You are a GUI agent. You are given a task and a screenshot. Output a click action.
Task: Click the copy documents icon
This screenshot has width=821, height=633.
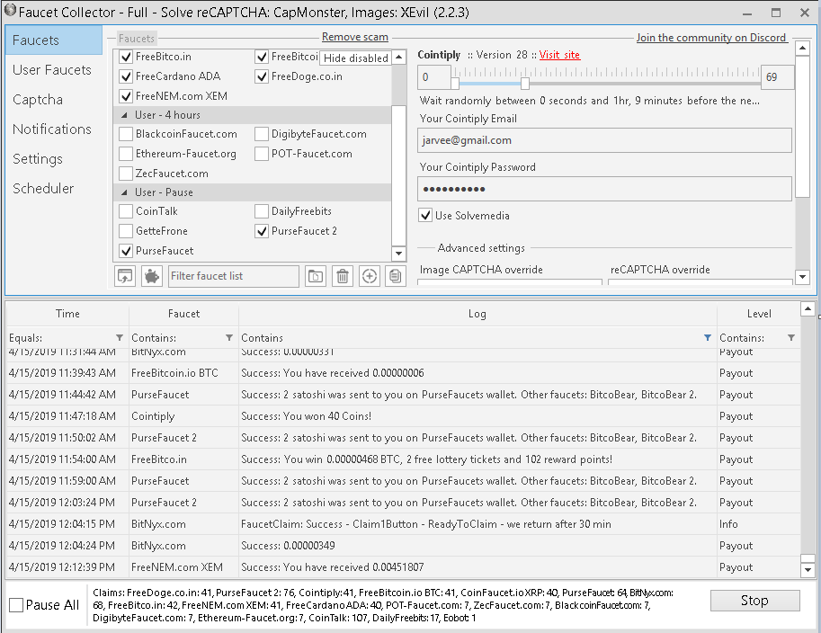396,276
